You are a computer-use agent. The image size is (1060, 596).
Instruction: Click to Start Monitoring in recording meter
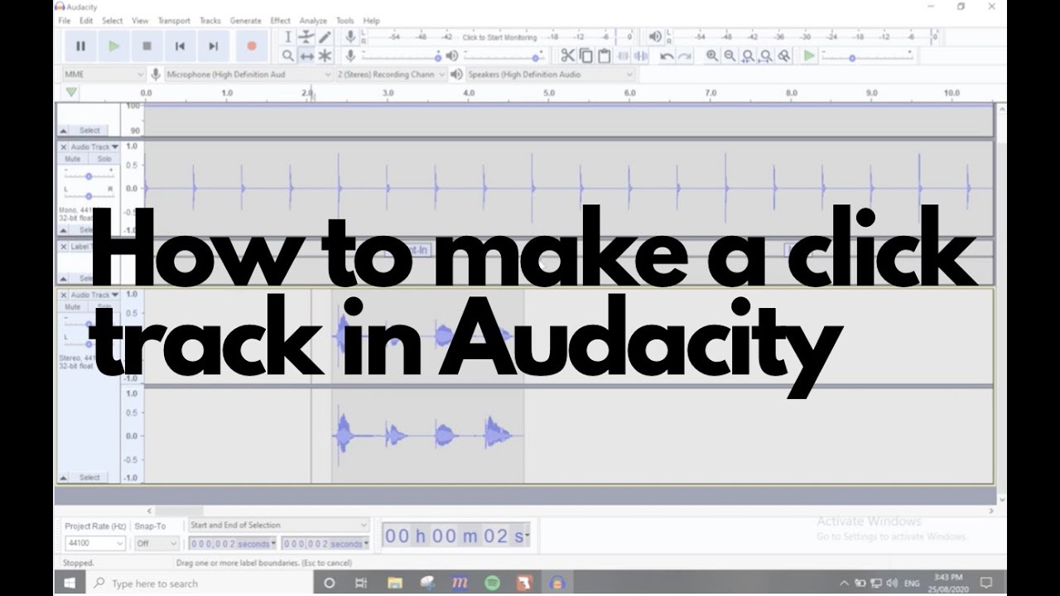click(499, 37)
